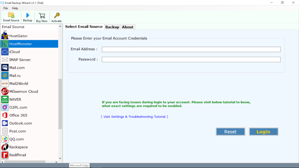Viewport: 299px width, 168px height.
Task: Open the File menu
Action: click(x=5, y=8)
